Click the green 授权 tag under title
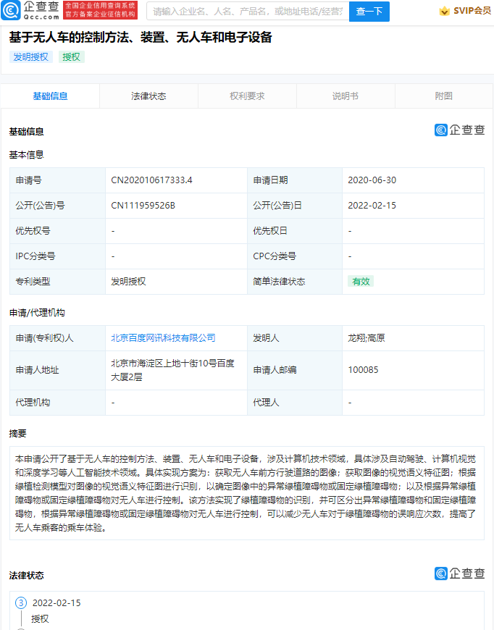The width and height of the screenshot is (494, 630). (72, 57)
